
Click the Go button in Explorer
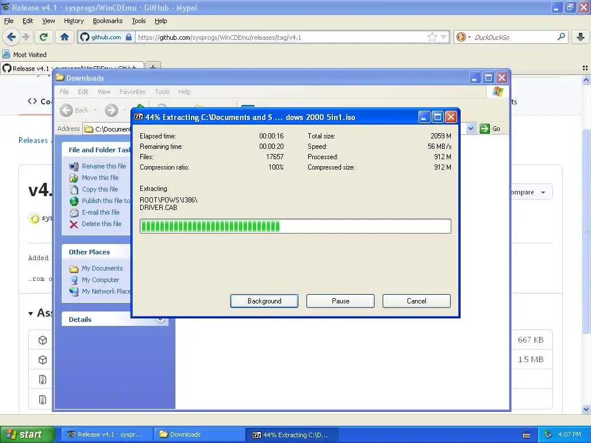tap(491, 129)
